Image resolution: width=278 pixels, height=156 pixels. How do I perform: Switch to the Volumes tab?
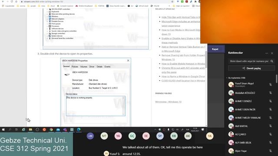[x=83, y=67]
